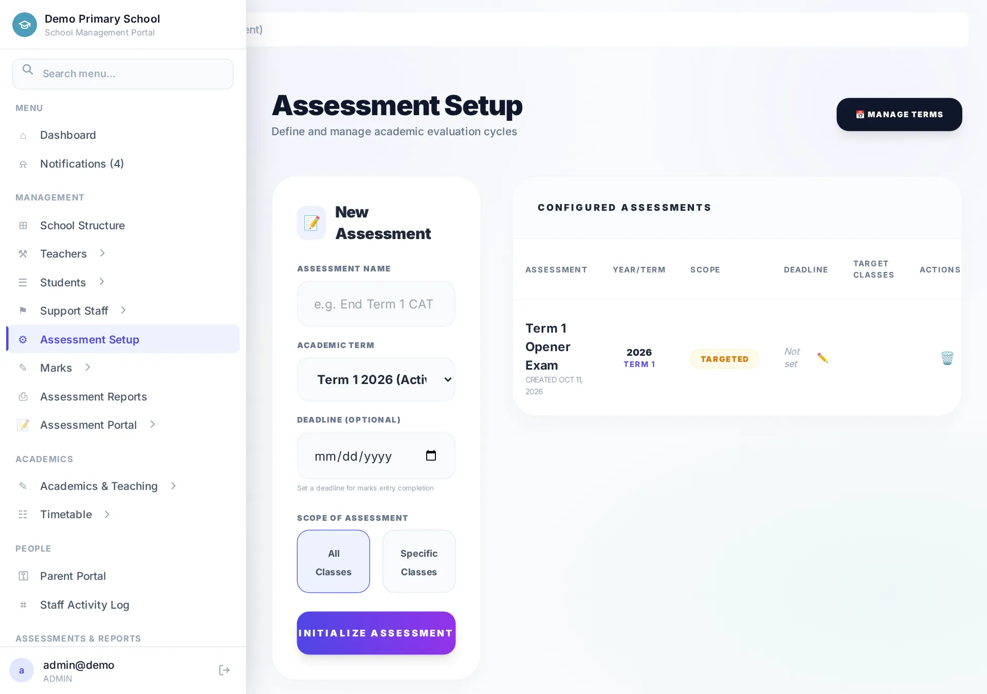
Task: Click the search magnifier icon
Action: pos(28,70)
